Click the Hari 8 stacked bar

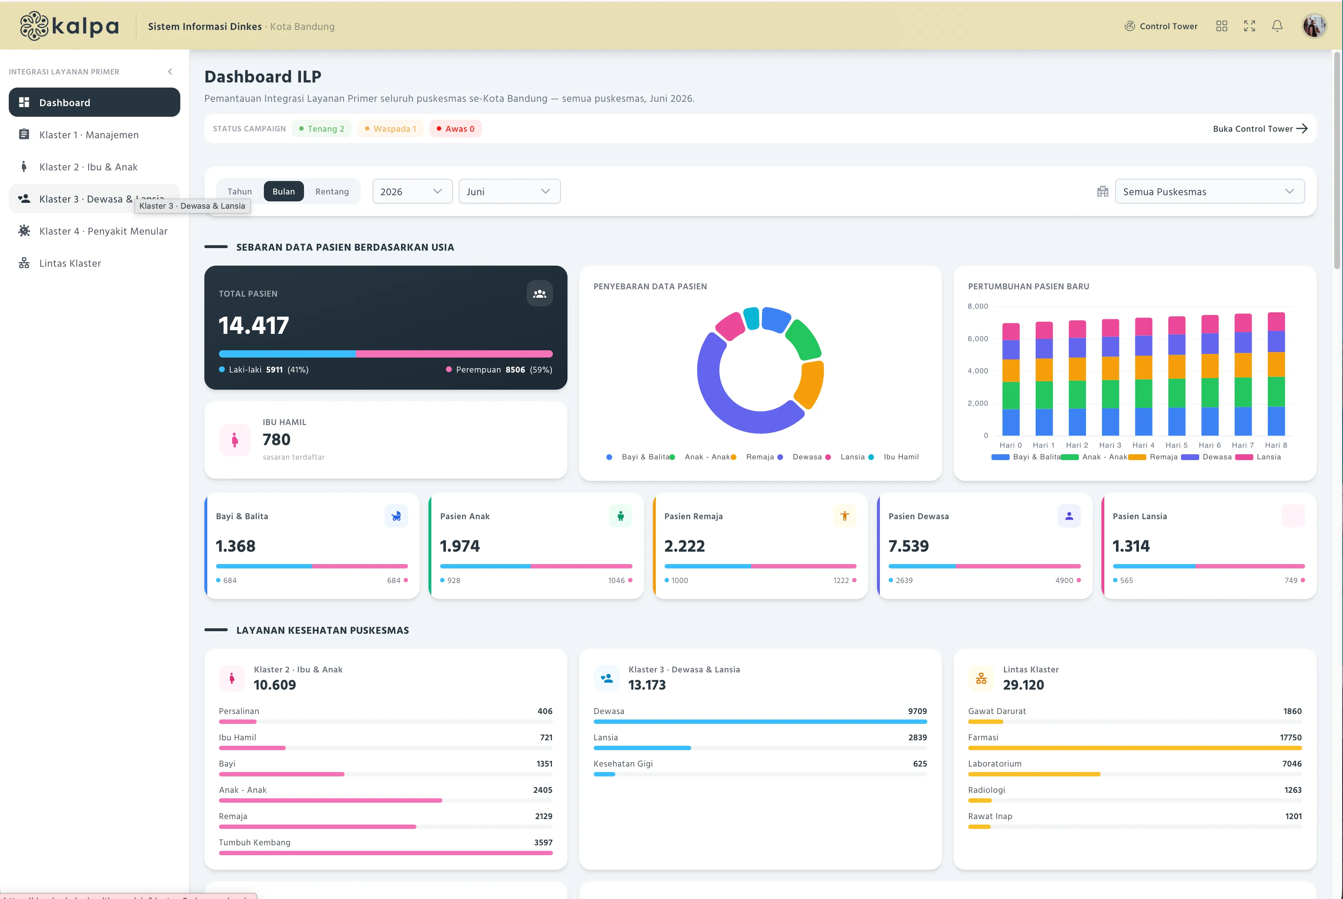click(x=1276, y=374)
